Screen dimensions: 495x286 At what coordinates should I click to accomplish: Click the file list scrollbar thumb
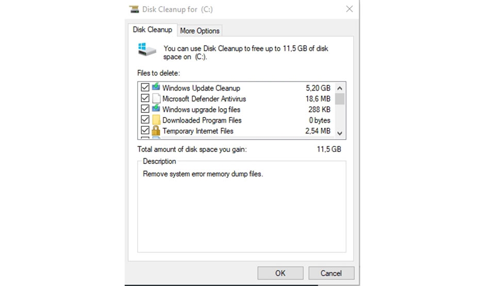tap(339, 98)
